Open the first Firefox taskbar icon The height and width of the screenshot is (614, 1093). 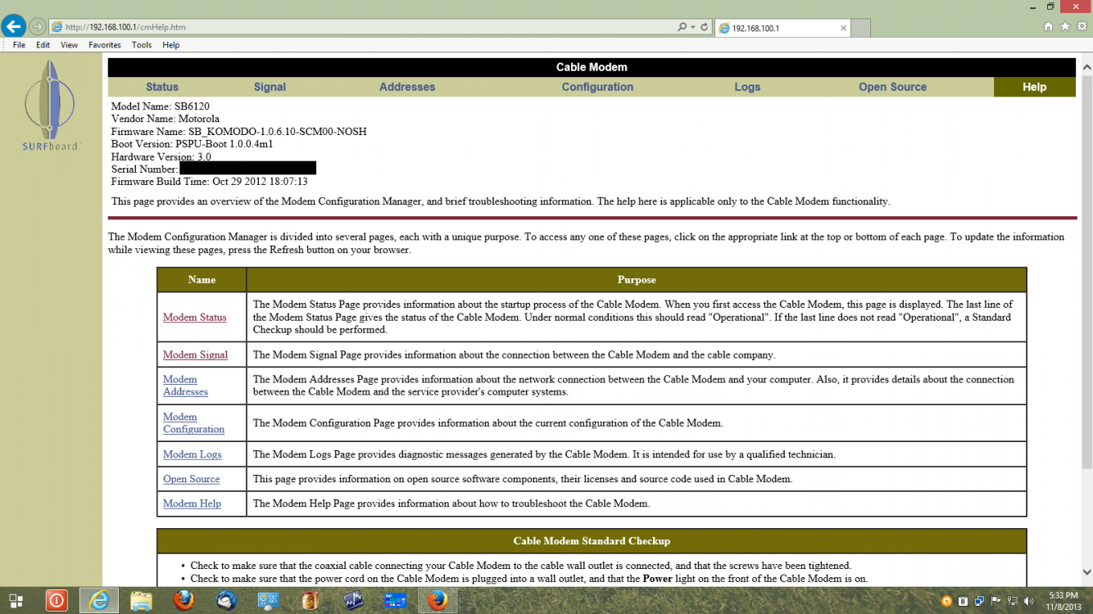pos(184,601)
